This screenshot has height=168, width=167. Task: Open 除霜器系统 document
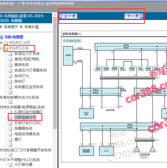tap(24, 128)
